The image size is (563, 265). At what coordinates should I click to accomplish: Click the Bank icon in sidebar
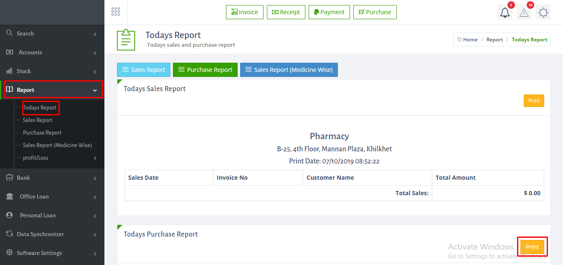pos(9,177)
